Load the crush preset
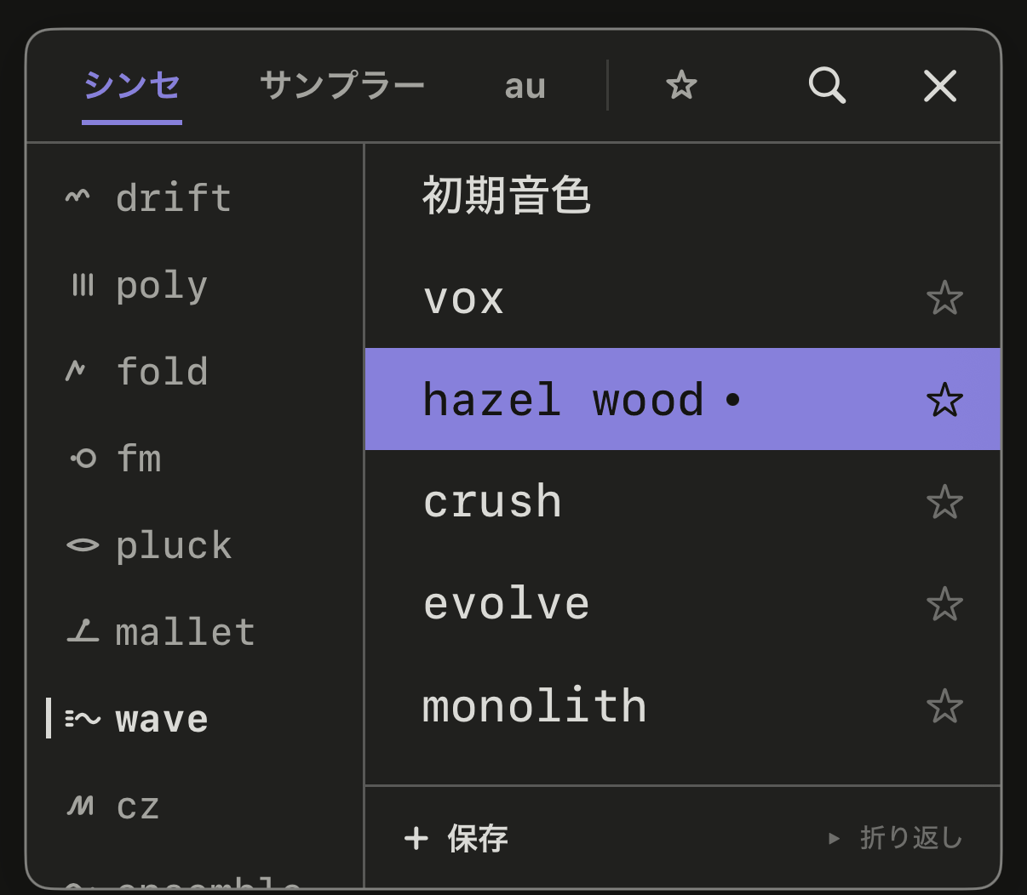1027x895 pixels. click(682, 502)
